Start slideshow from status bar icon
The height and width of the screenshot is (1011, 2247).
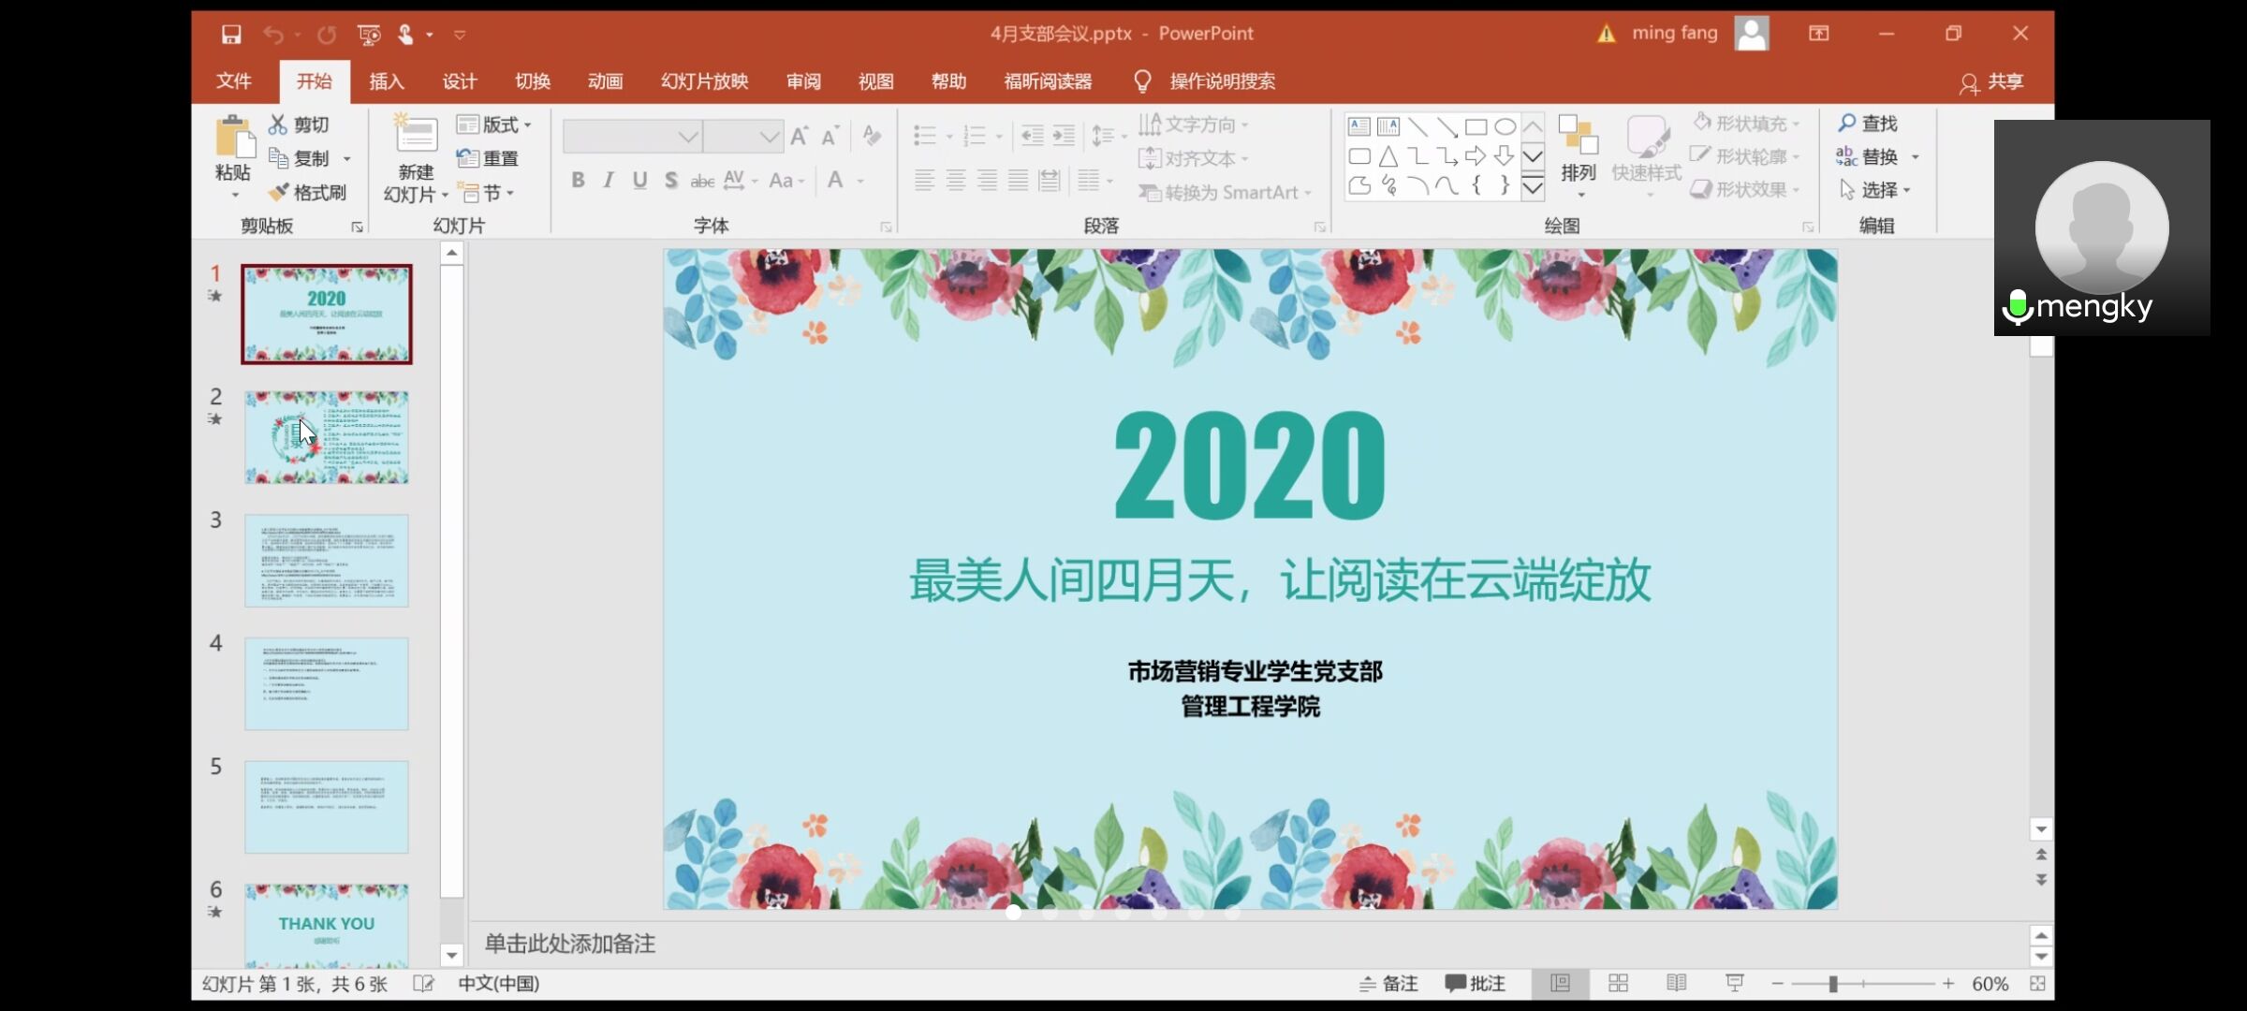click(1734, 983)
